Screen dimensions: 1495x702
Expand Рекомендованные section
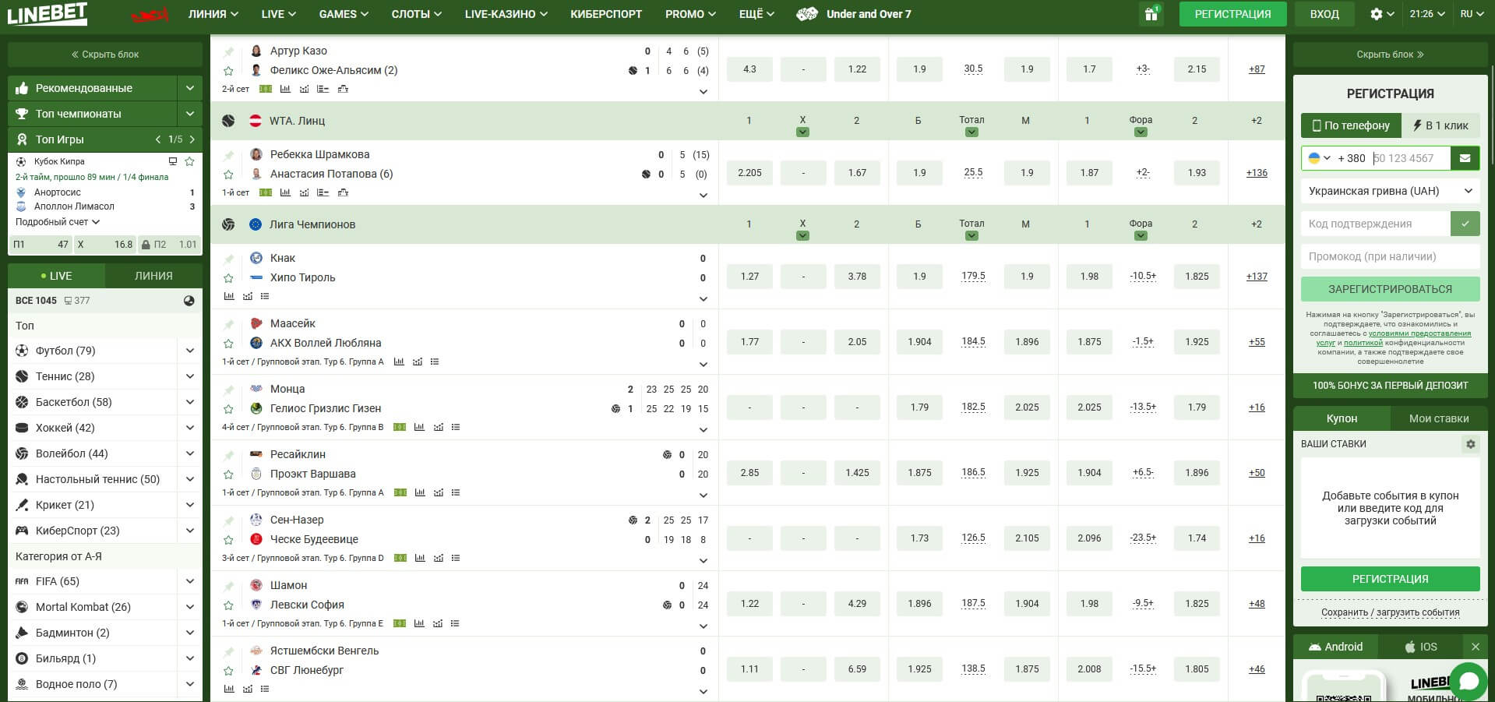tap(189, 88)
